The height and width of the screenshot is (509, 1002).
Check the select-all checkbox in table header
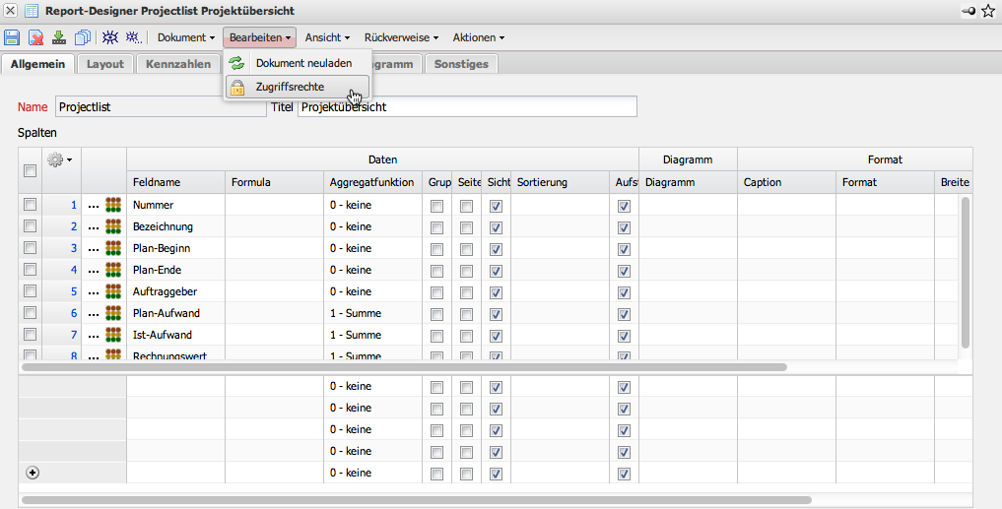[30, 170]
